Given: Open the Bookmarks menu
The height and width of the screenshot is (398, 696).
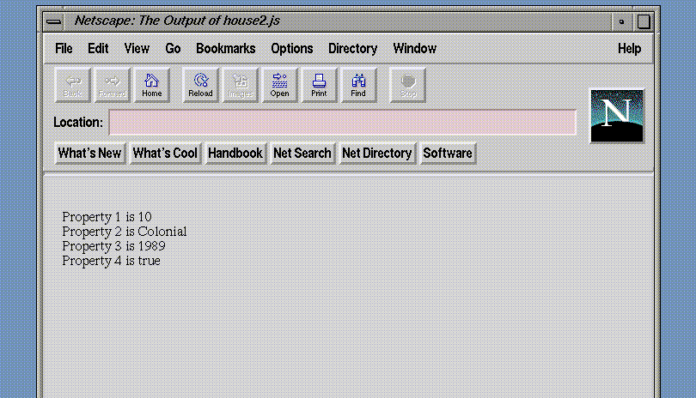Looking at the screenshot, I should click(225, 48).
